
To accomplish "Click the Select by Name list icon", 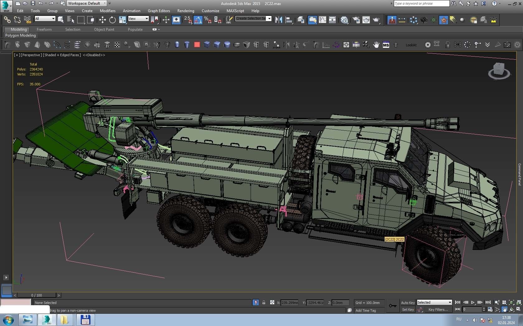I will coord(71,20).
